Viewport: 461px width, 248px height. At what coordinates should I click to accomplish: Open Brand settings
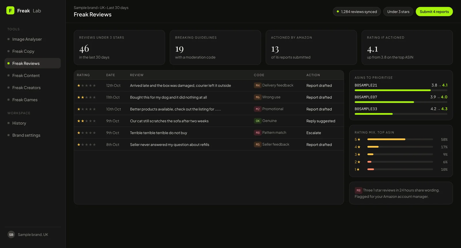pos(33,135)
